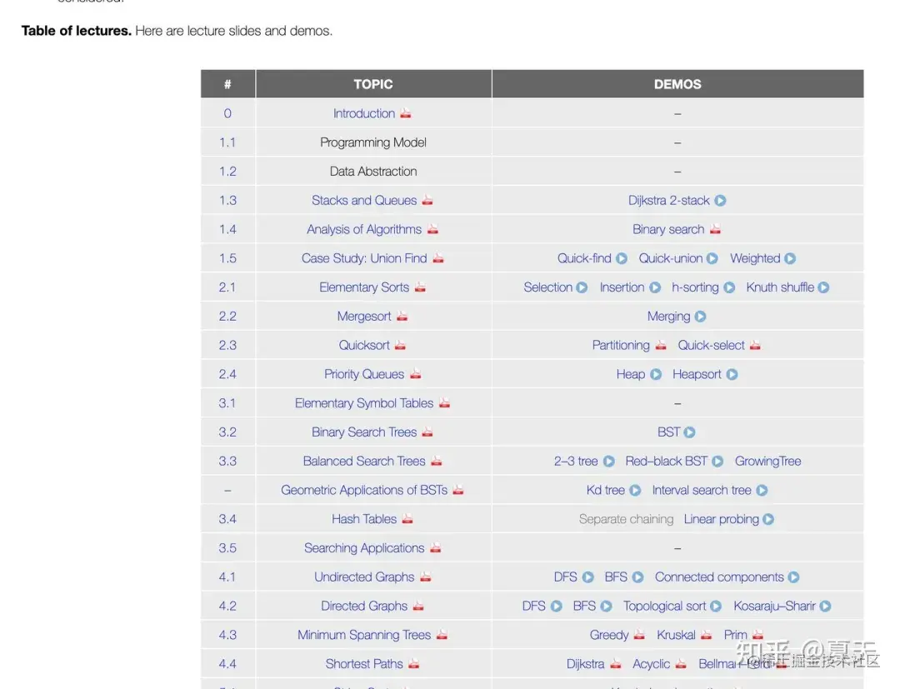Click the DEMOS column header
This screenshot has height=689, width=900.
pos(677,84)
